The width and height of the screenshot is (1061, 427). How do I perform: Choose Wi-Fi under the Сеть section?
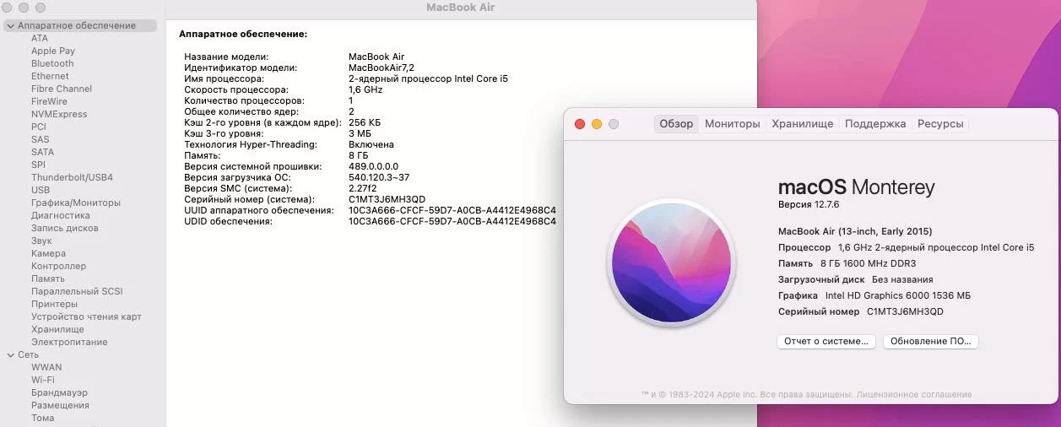click(x=43, y=381)
